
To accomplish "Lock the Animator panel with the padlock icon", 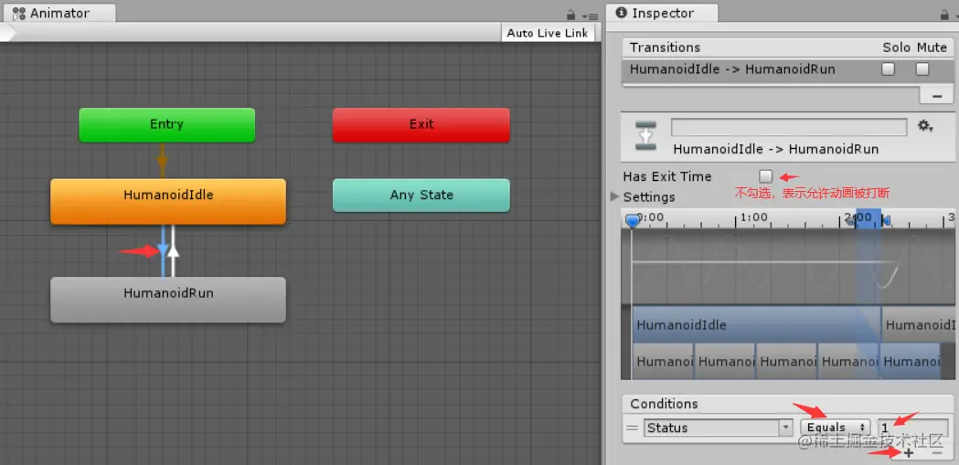I will [570, 15].
